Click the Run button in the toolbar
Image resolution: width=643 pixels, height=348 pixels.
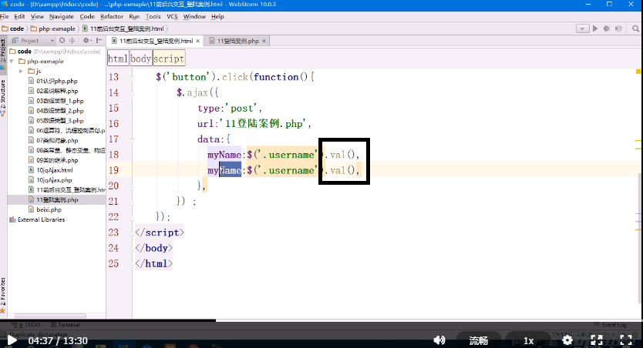click(595, 28)
